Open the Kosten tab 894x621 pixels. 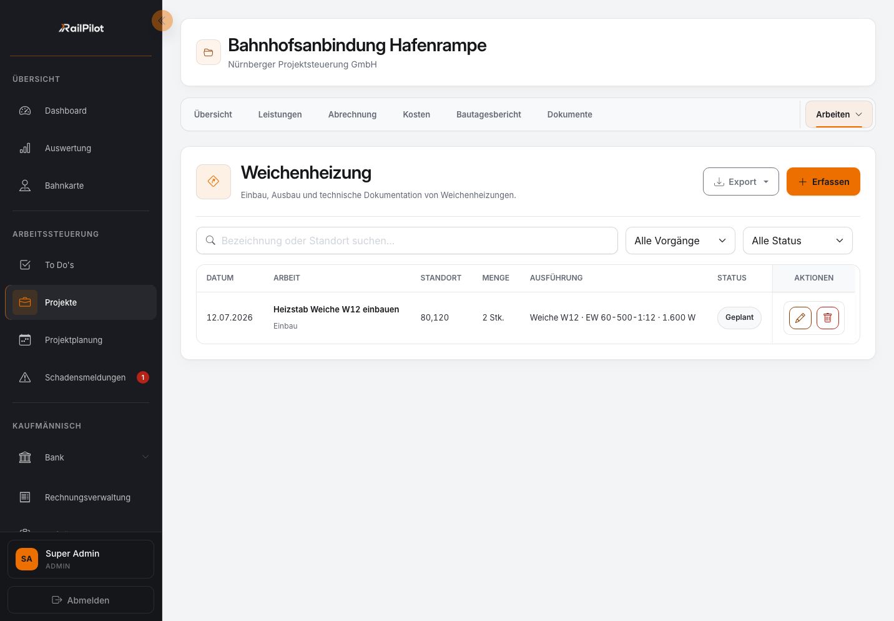[416, 114]
